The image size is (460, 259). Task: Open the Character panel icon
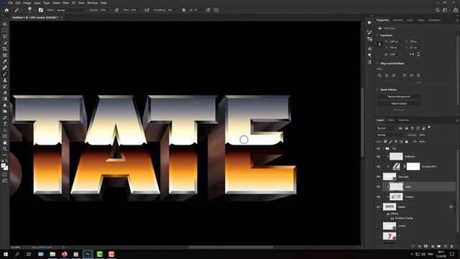pos(369,49)
